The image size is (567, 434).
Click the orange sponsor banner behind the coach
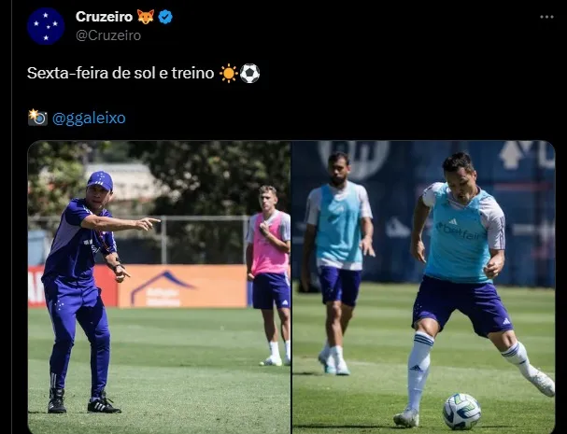tap(182, 286)
